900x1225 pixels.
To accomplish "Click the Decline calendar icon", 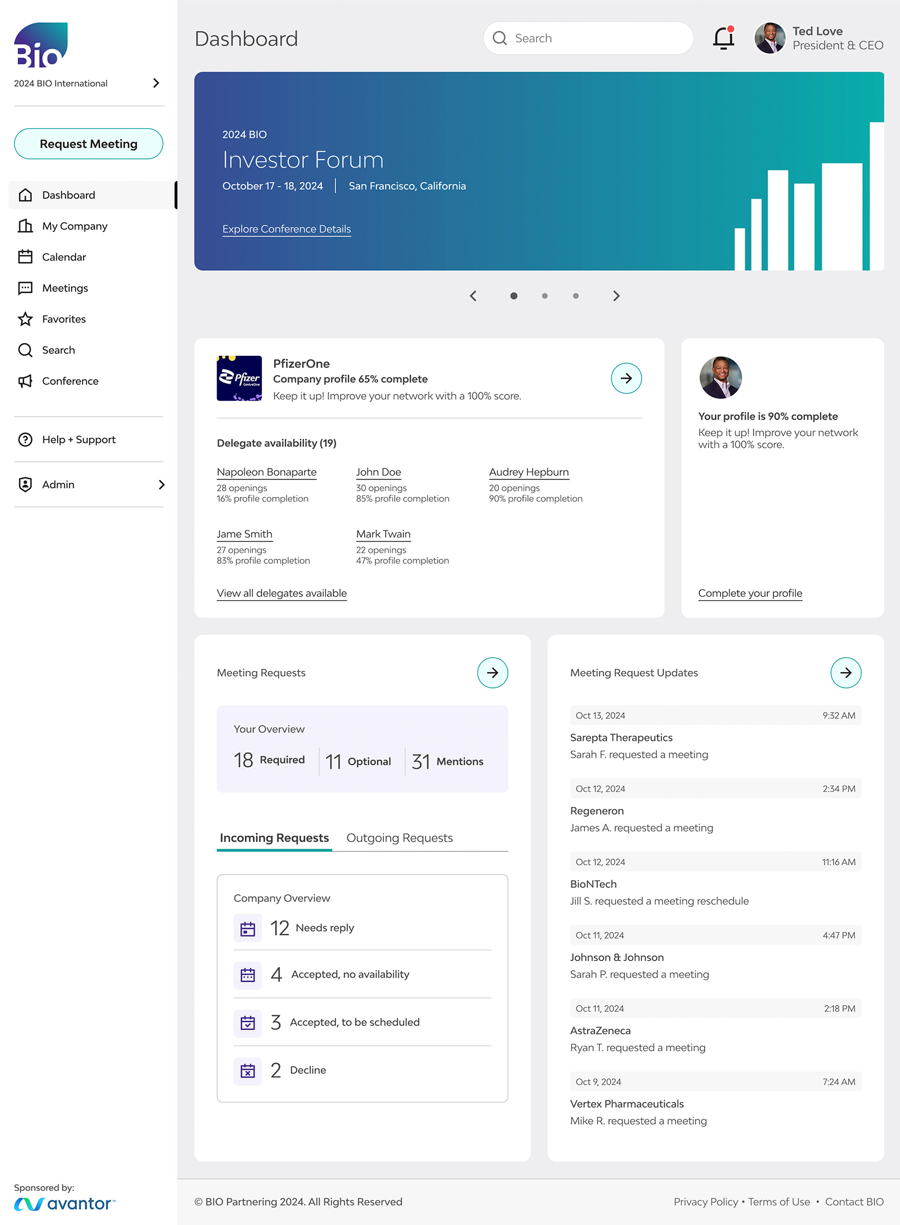I will click(x=248, y=1071).
